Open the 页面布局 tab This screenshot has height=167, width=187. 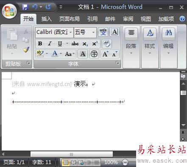click(x=70, y=19)
